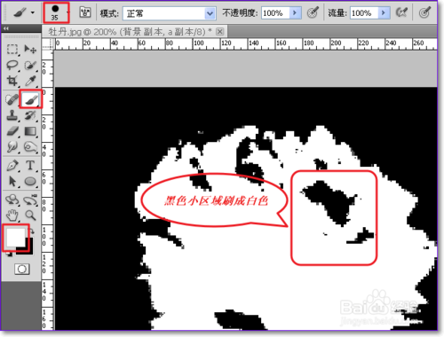
Task: Select the Lasso tool
Action: (12, 65)
